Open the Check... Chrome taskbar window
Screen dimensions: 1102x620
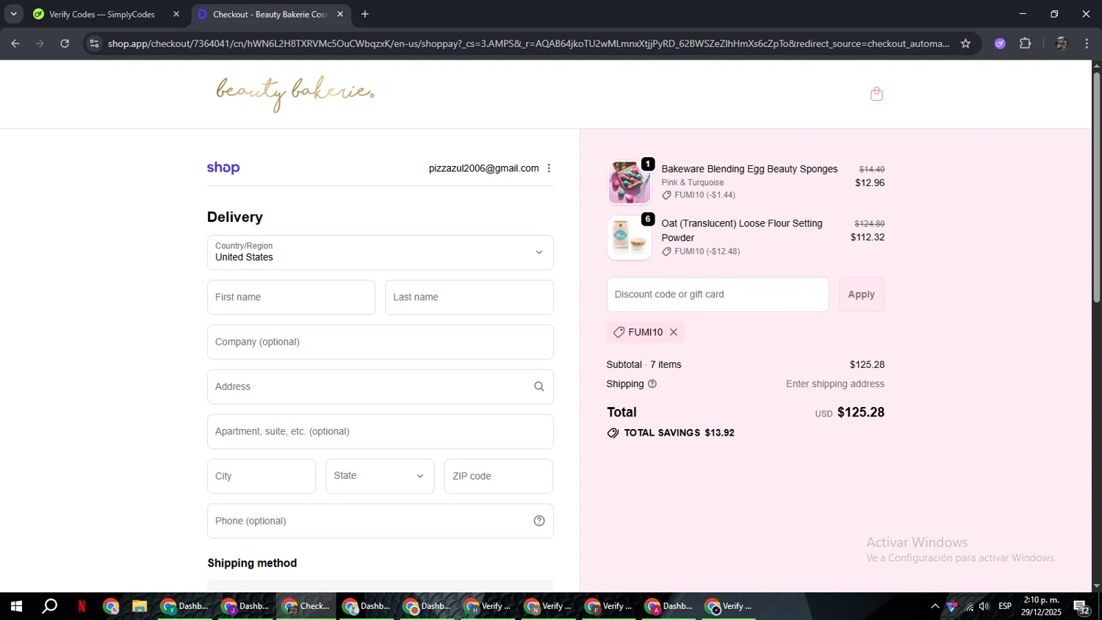[306, 606]
